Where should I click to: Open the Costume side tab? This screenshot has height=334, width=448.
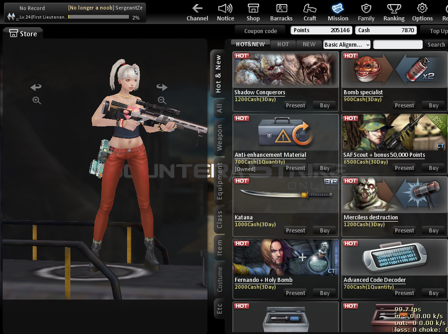point(219,280)
